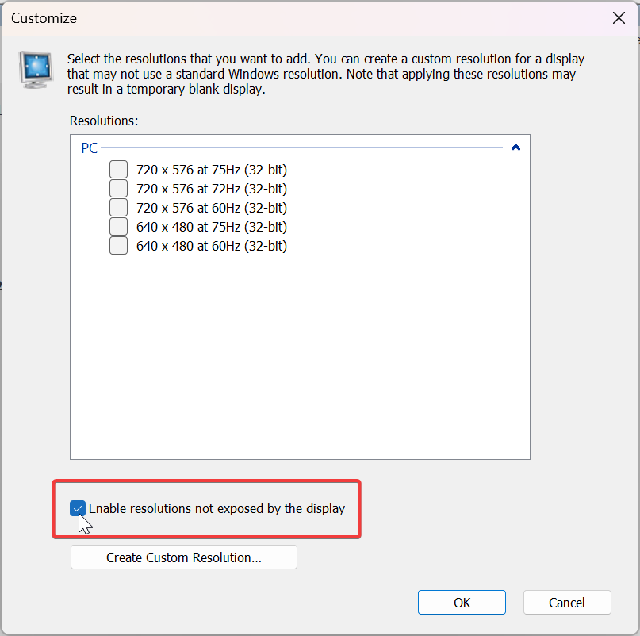Open Create Custom Resolution dialog

(184, 557)
